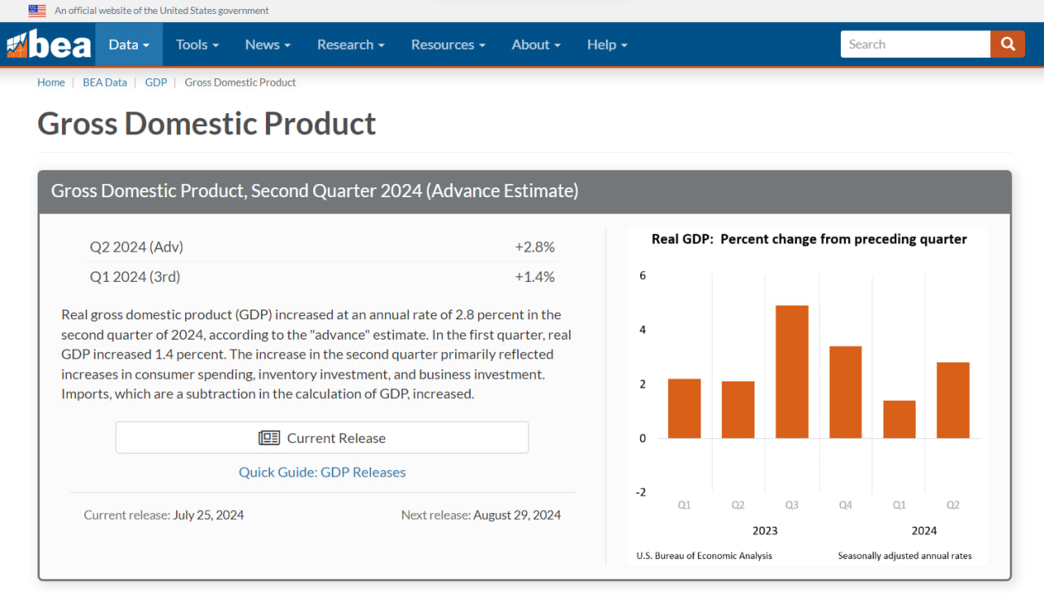This screenshot has height=602, width=1044.
Task: Click the Gross Domestic Product page heading
Action: pyautogui.click(x=206, y=123)
